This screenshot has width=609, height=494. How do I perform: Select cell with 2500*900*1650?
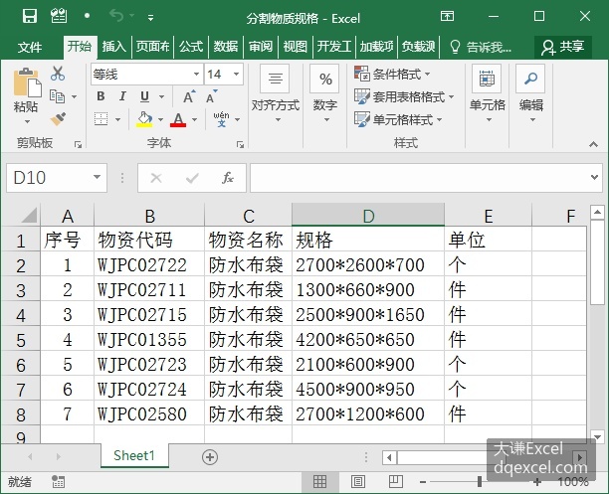[x=368, y=315]
